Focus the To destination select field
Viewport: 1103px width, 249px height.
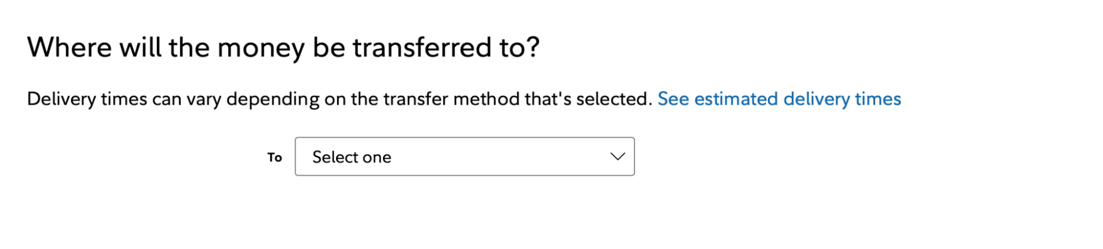pos(464,156)
